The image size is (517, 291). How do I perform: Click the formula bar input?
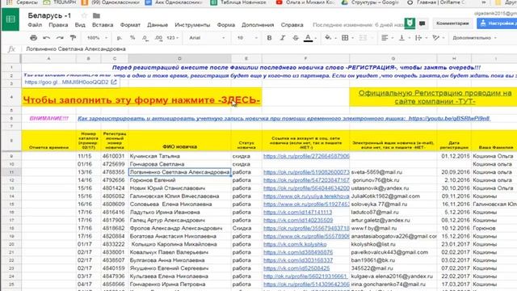(271, 48)
